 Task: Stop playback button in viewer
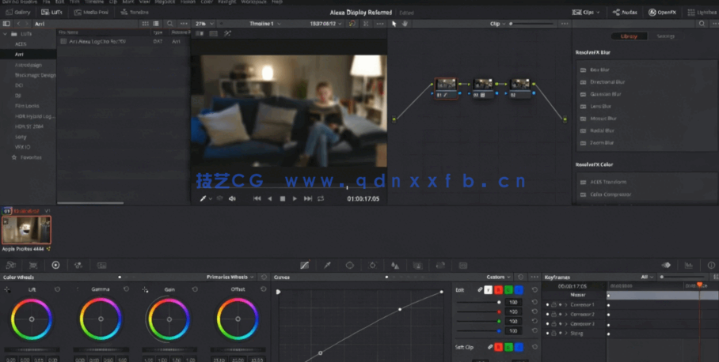pyautogui.click(x=283, y=198)
